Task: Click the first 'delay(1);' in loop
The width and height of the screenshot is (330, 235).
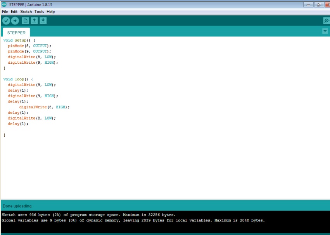Action: pyautogui.click(x=18, y=91)
